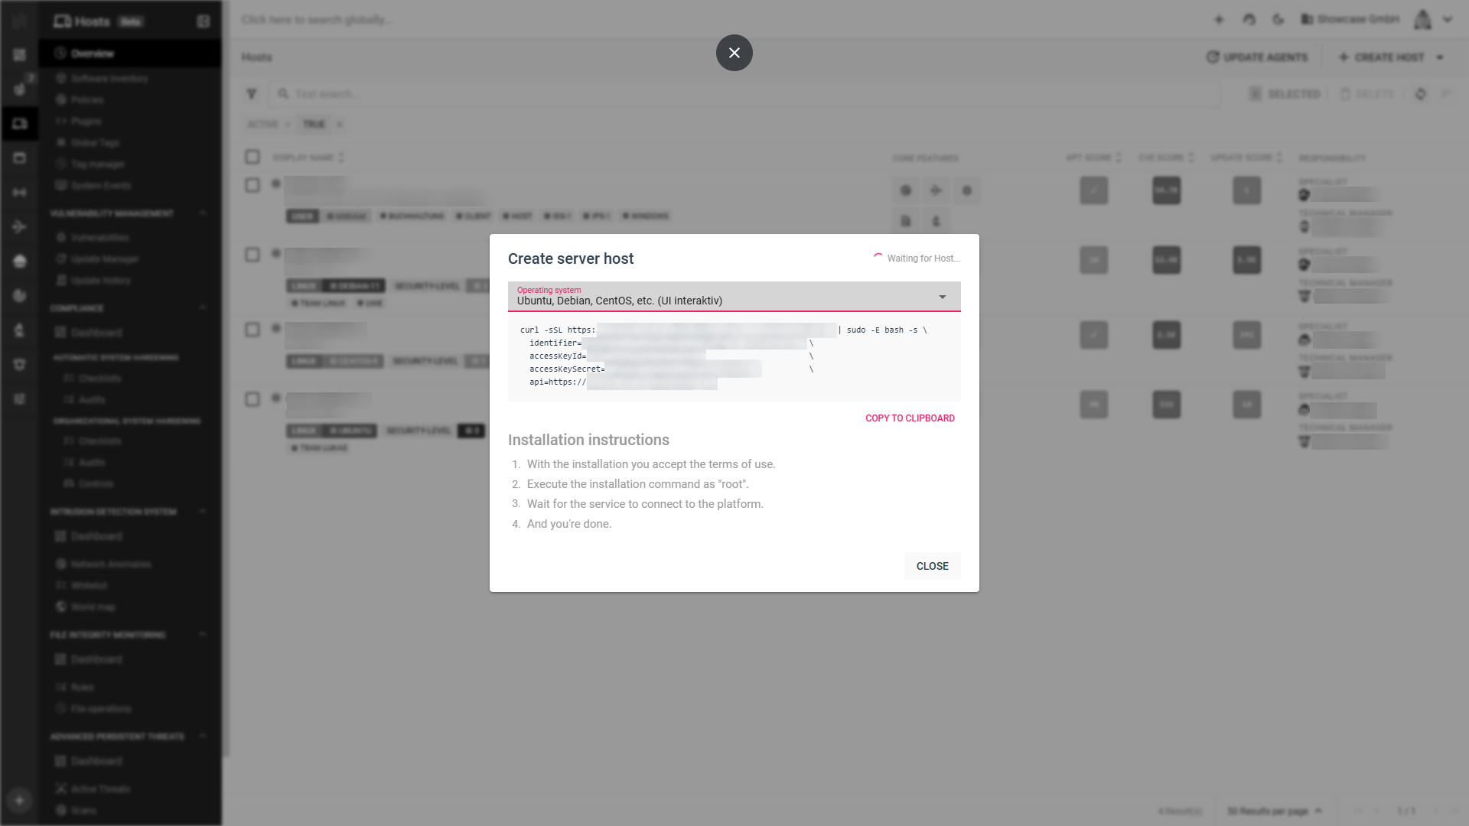Expand the CREATE HOST dropdown arrow
This screenshot has width=1469, height=826.
pos(1440,57)
